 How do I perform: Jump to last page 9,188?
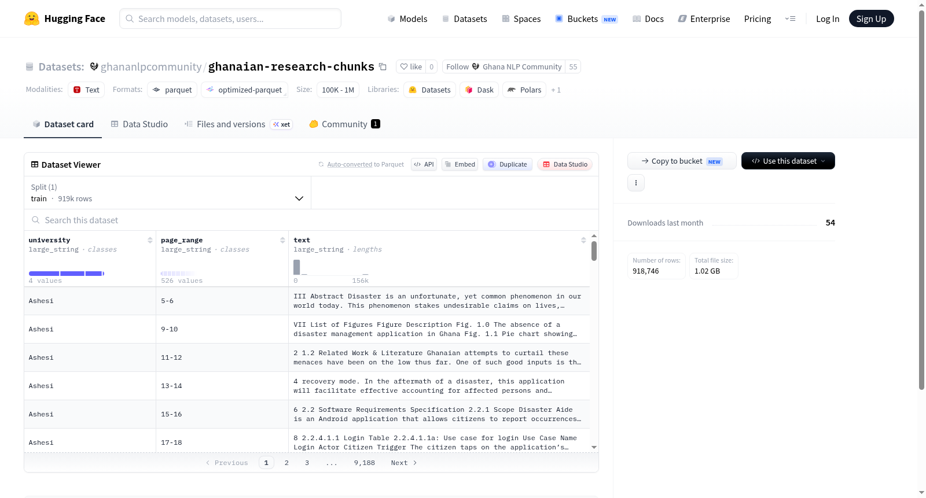[x=365, y=463]
